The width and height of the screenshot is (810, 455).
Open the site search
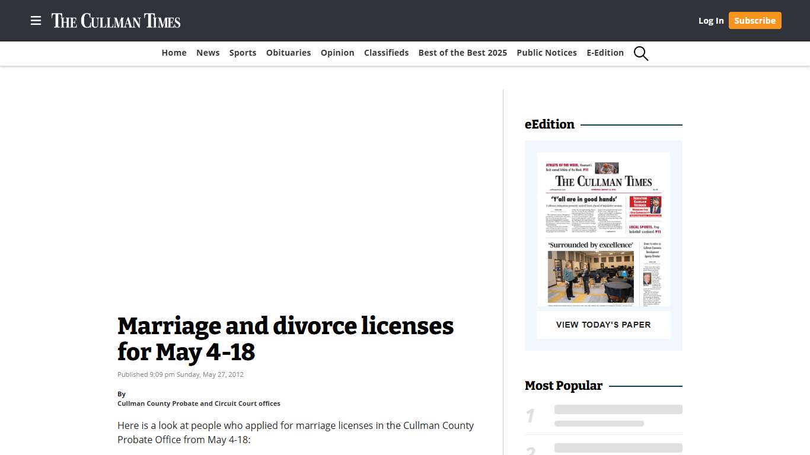point(640,53)
